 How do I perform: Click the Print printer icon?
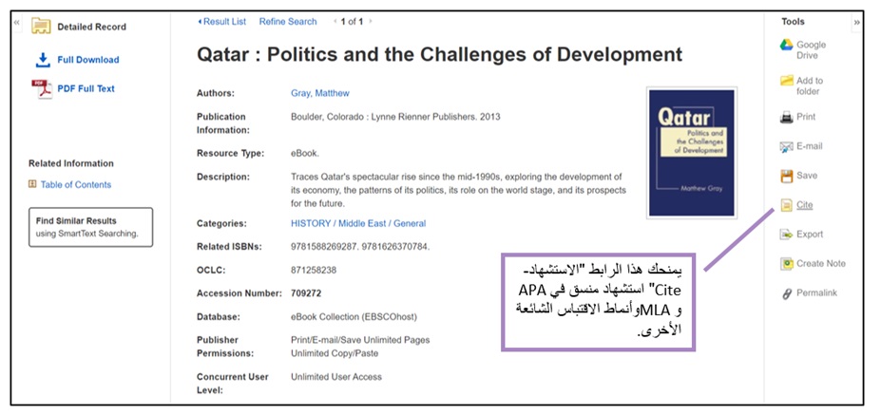(x=786, y=118)
